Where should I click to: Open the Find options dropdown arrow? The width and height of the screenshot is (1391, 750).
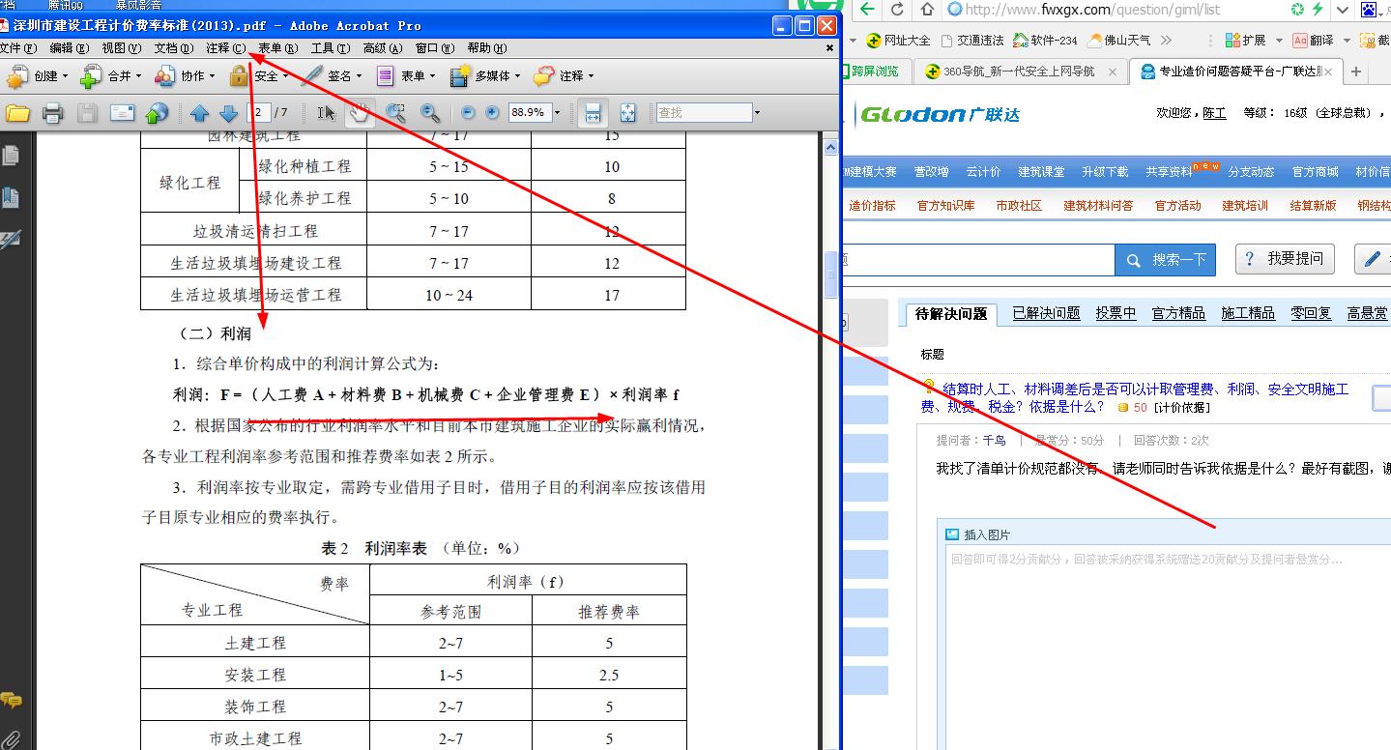(757, 113)
